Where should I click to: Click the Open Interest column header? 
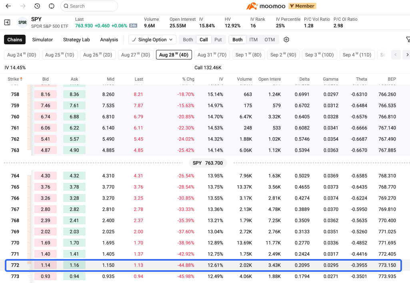(269, 79)
